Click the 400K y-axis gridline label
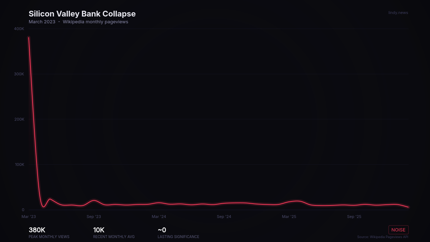The image size is (430, 242). (x=19, y=29)
